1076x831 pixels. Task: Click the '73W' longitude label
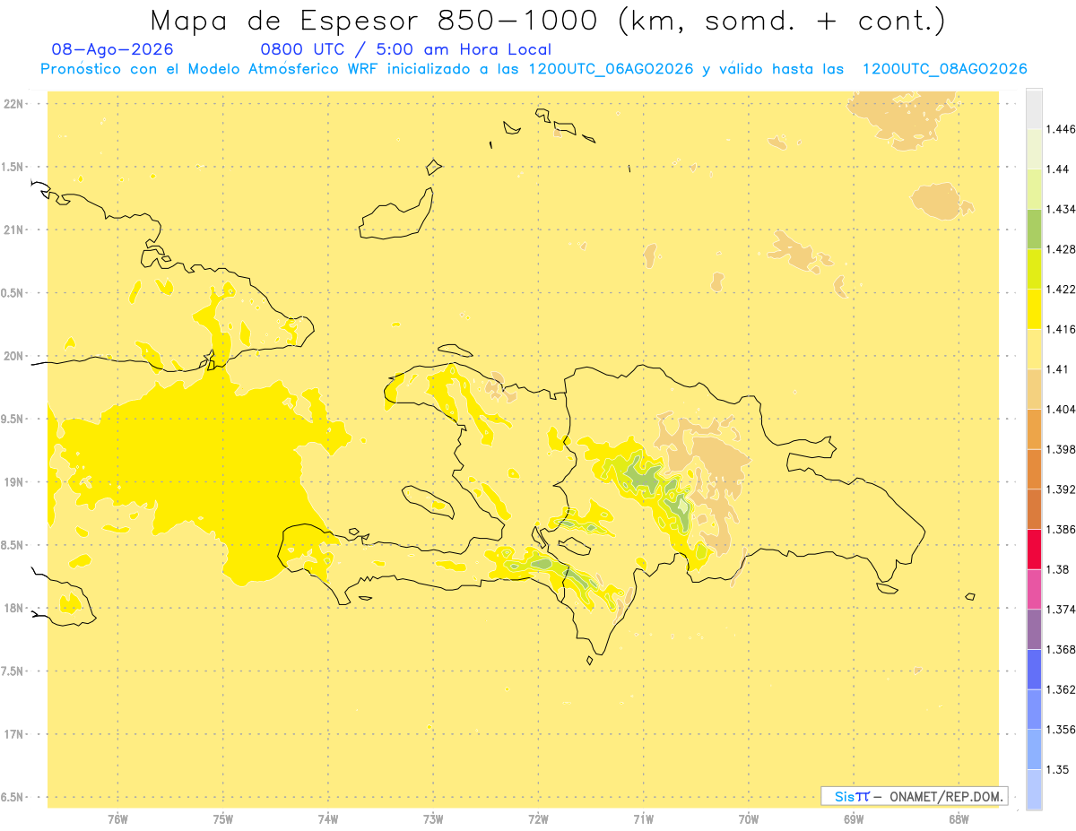point(433,818)
